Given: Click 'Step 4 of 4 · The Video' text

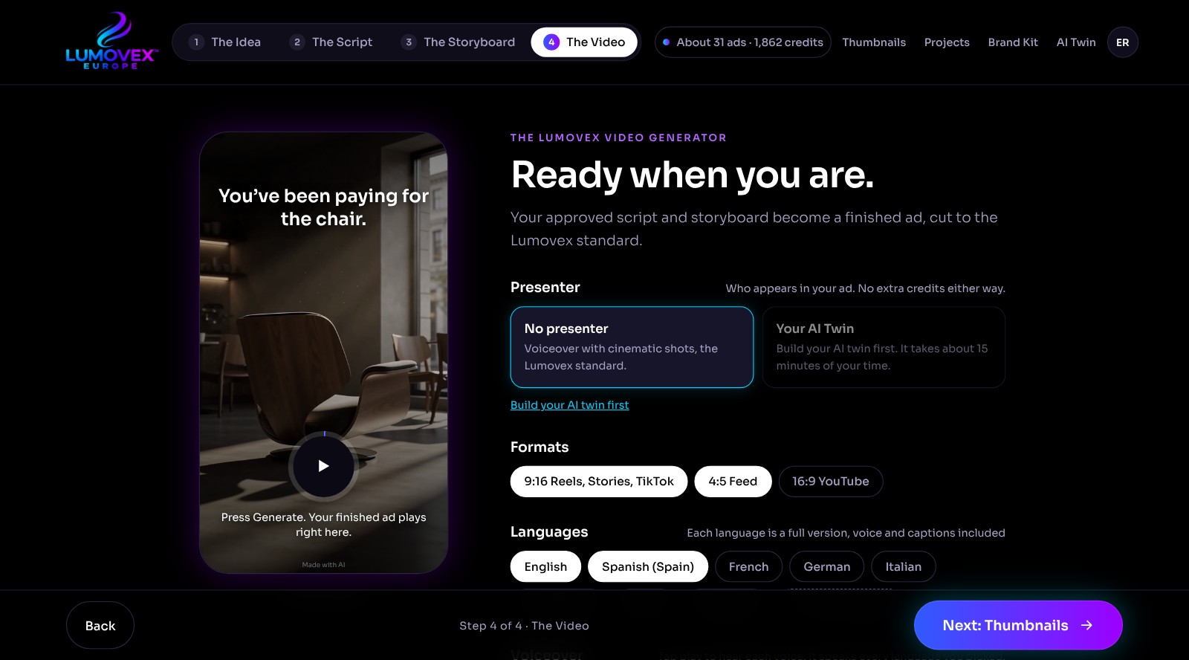Looking at the screenshot, I should pyautogui.click(x=524, y=626).
